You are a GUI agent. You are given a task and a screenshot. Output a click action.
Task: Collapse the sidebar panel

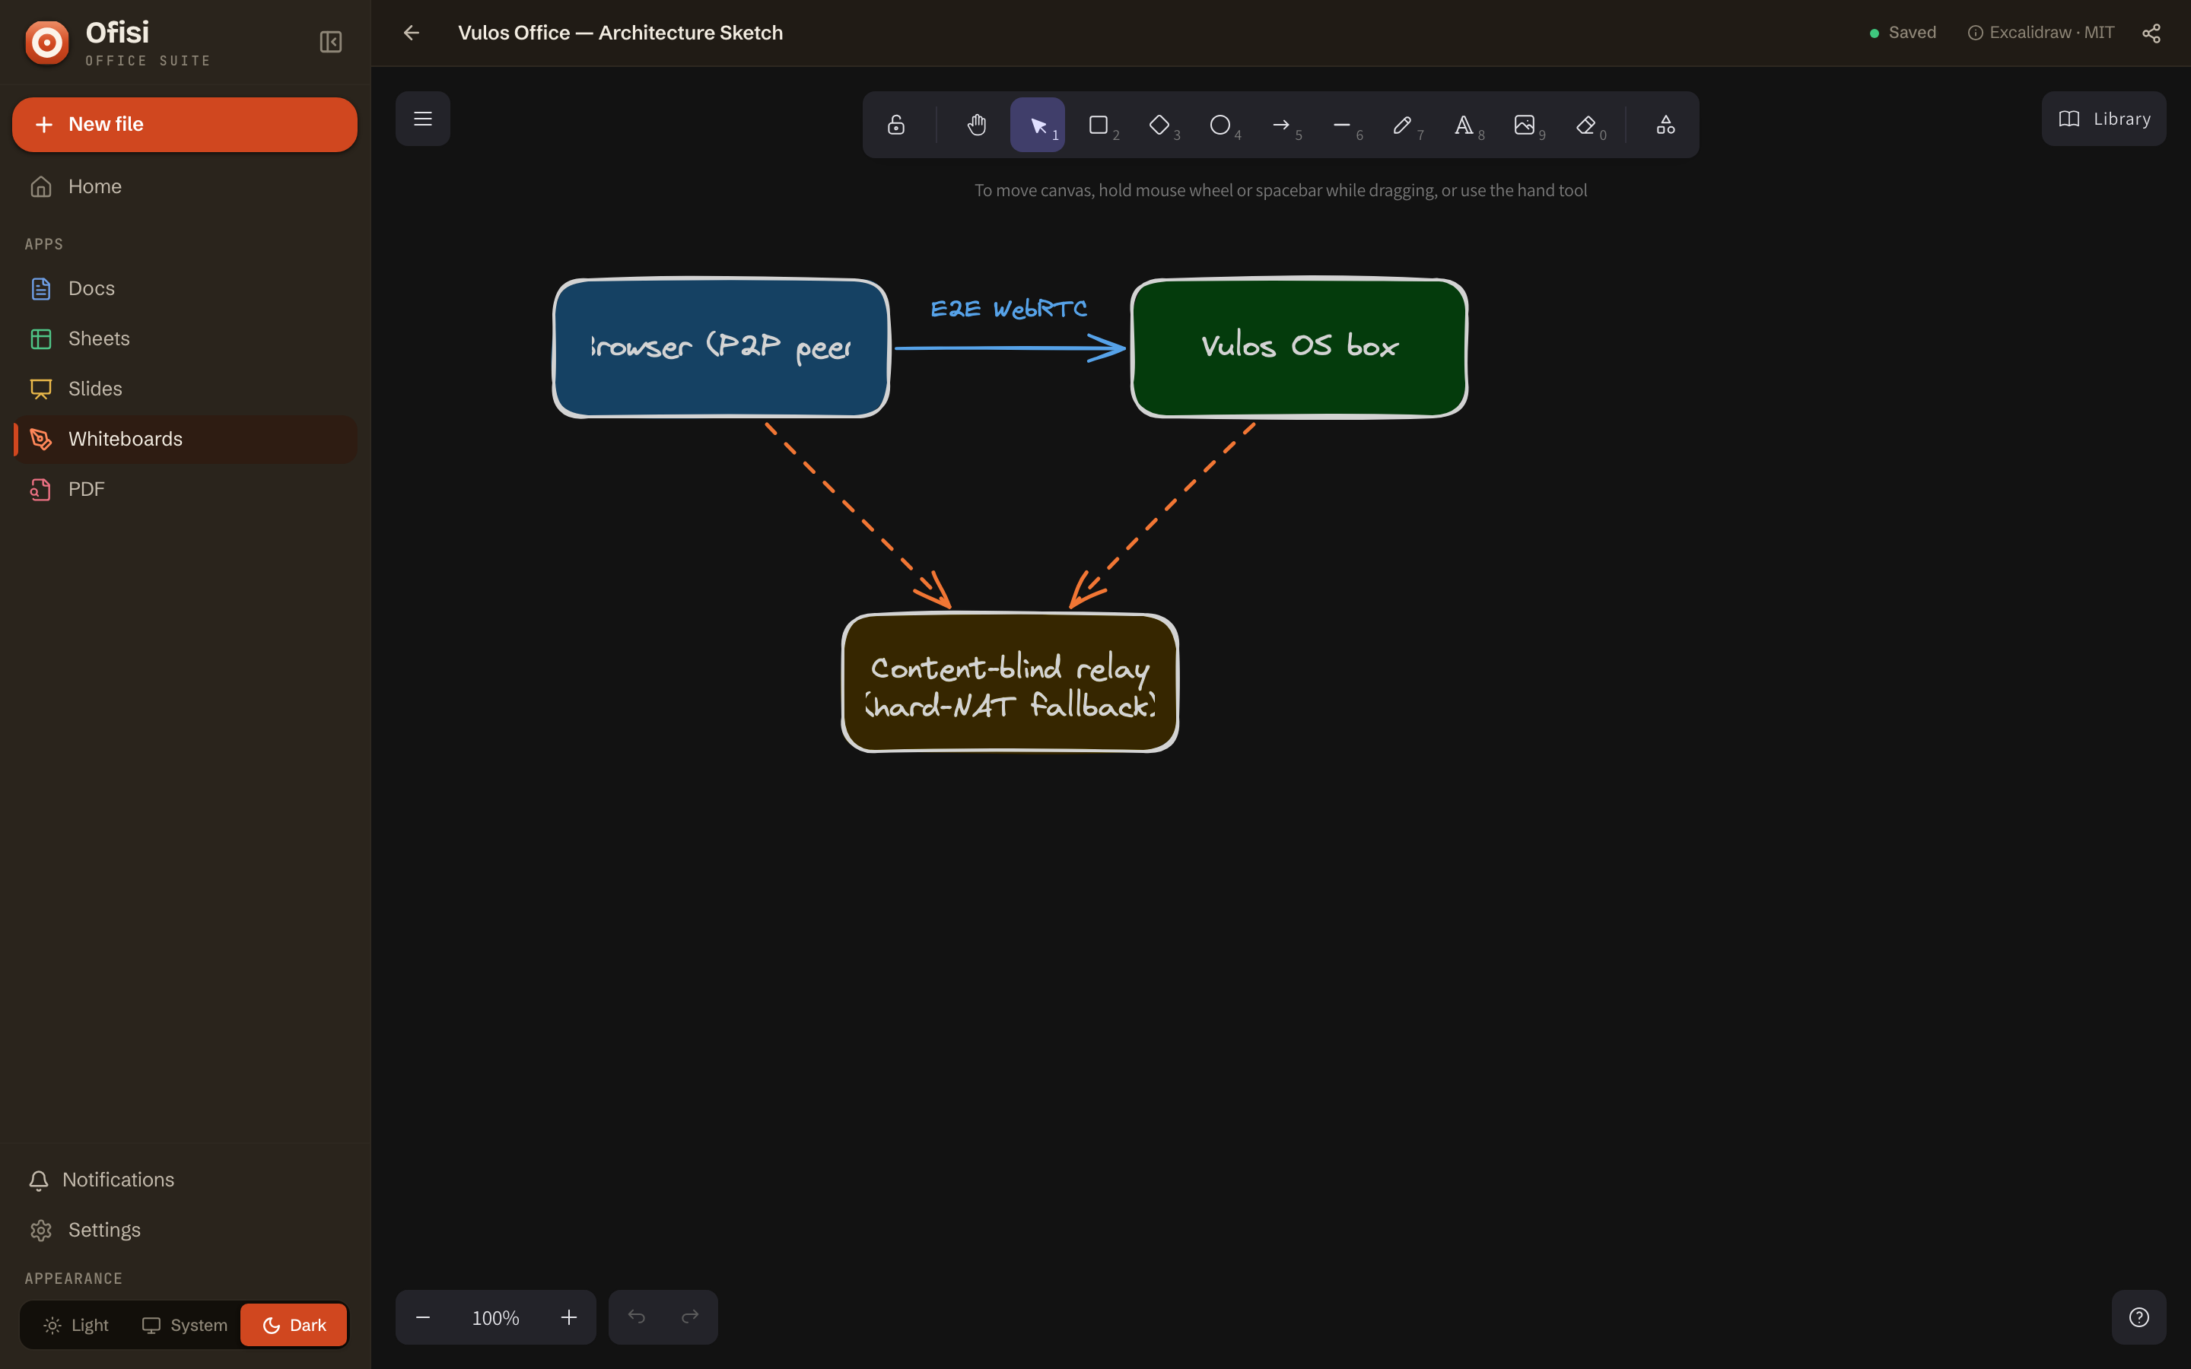point(330,42)
